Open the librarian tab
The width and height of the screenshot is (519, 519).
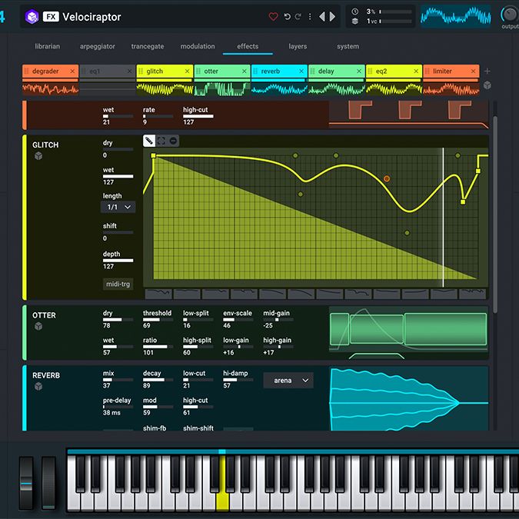pos(48,46)
